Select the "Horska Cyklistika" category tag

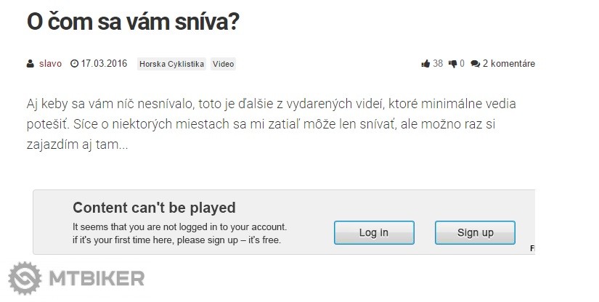click(171, 64)
